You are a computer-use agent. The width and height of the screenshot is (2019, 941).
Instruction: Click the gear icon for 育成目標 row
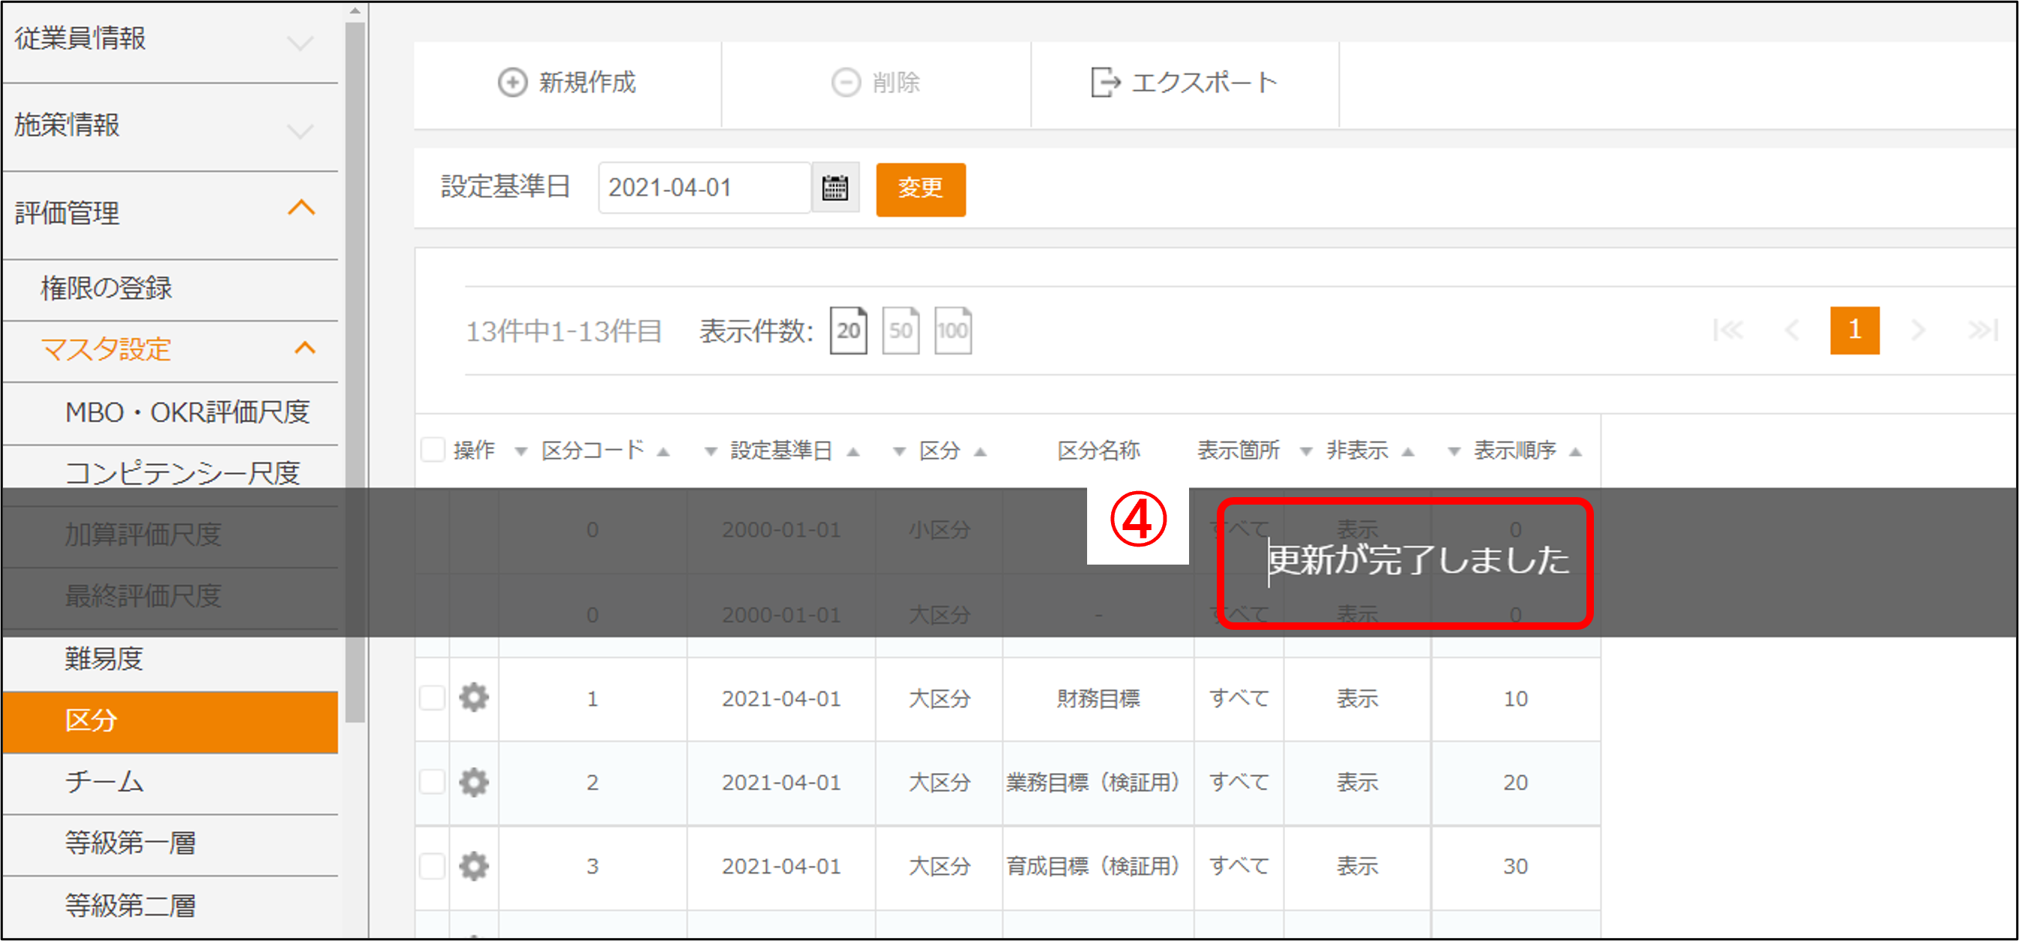coord(474,866)
